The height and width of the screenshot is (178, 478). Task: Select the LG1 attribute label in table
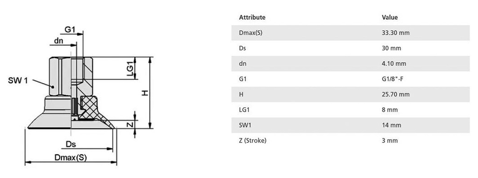tap(244, 110)
